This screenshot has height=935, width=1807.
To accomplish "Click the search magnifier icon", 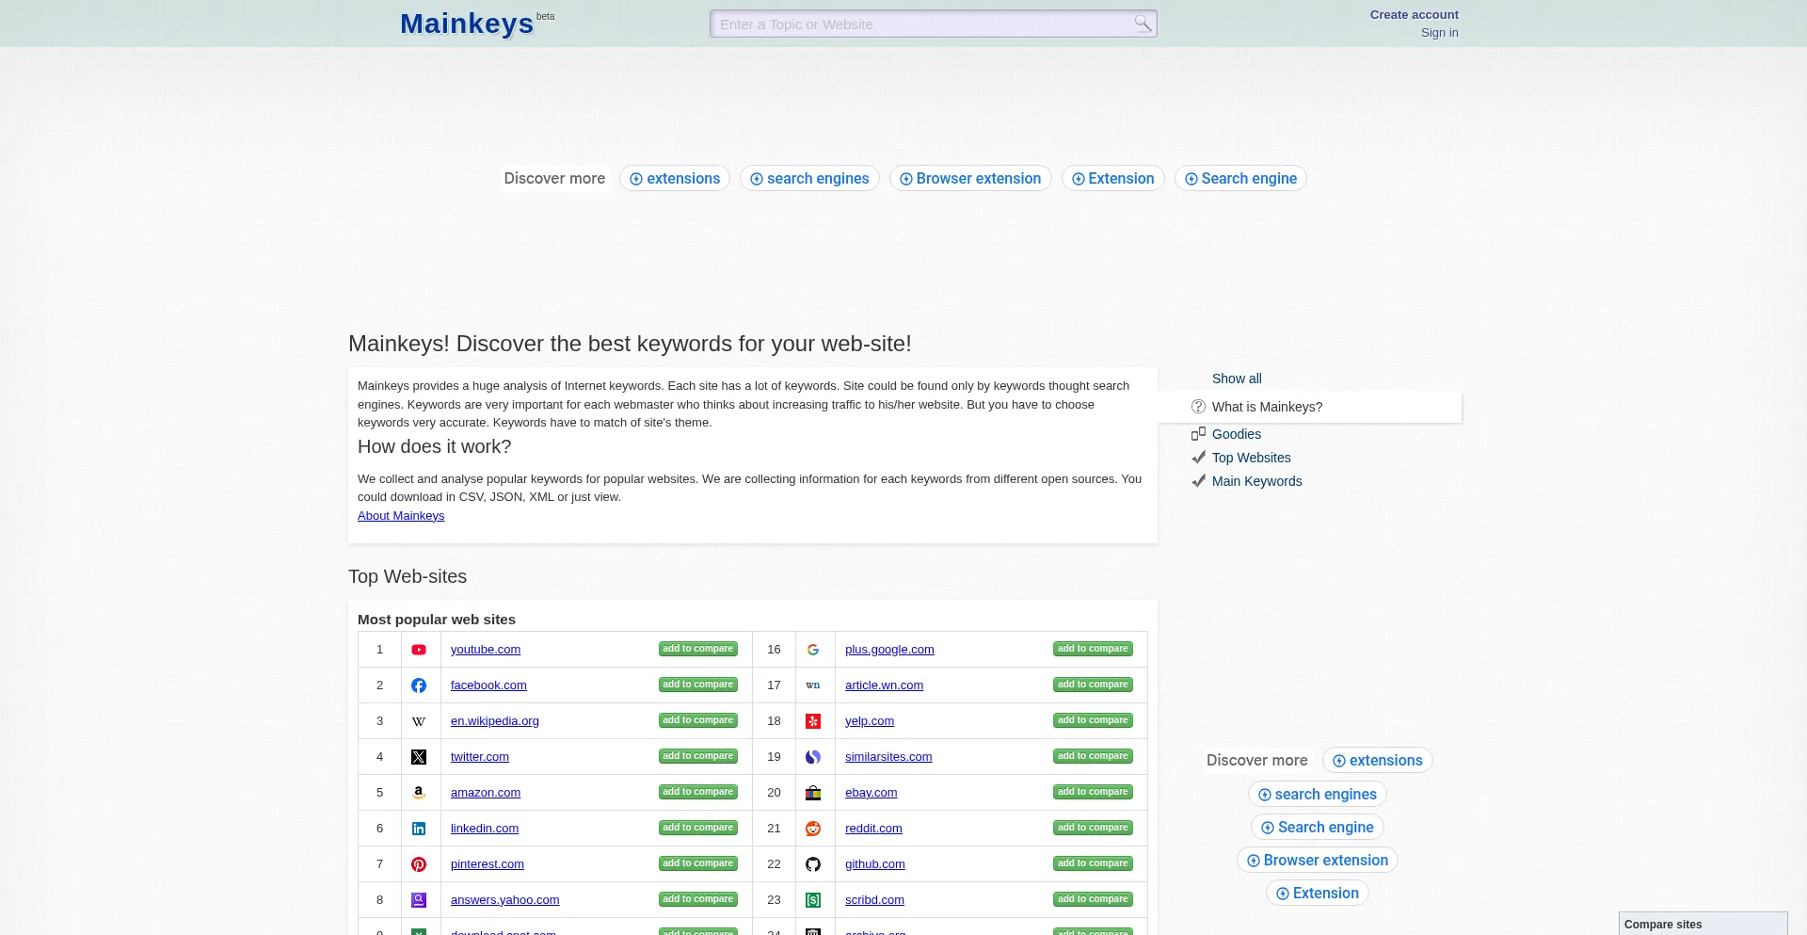I will 1142,24.
